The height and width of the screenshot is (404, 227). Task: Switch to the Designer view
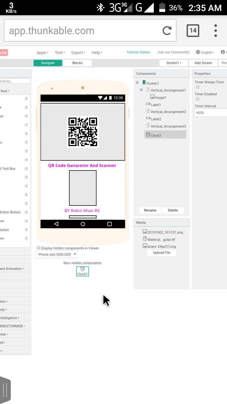(x=48, y=63)
